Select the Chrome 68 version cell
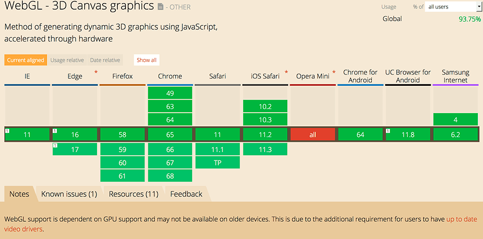The image size is (483, 239). (x=170, y=176)
